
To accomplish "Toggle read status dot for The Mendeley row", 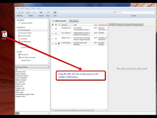I will [56, 44].
